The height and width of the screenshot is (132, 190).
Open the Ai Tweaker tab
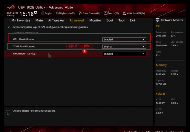coord(56,20)
